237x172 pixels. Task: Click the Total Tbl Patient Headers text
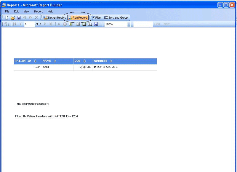(x=32, y=104)
